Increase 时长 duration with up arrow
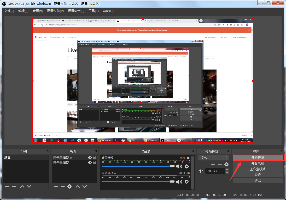This screenshot has height=200, width=286. coord(227,170)
